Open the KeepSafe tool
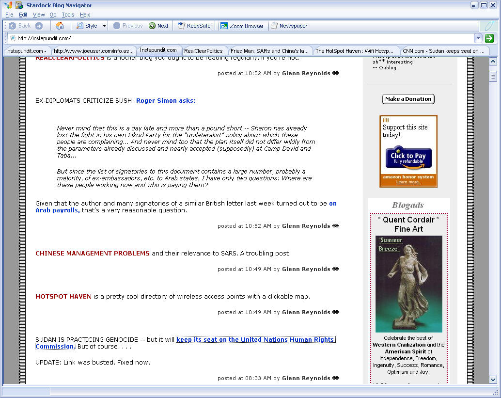 tap(194, 26)
